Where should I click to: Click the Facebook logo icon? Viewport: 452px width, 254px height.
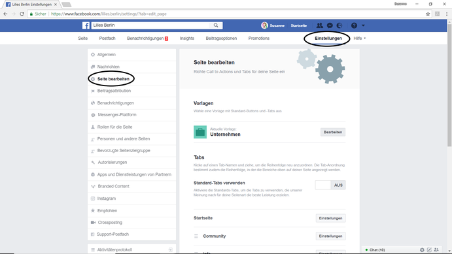(x=86, y=25)
